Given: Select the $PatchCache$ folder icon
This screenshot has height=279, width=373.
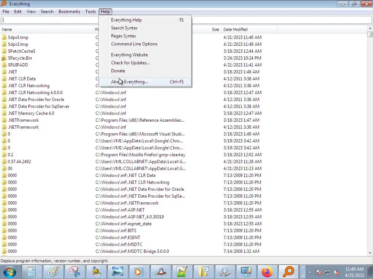Looking at the screenshot, I should tap(4, 51).
